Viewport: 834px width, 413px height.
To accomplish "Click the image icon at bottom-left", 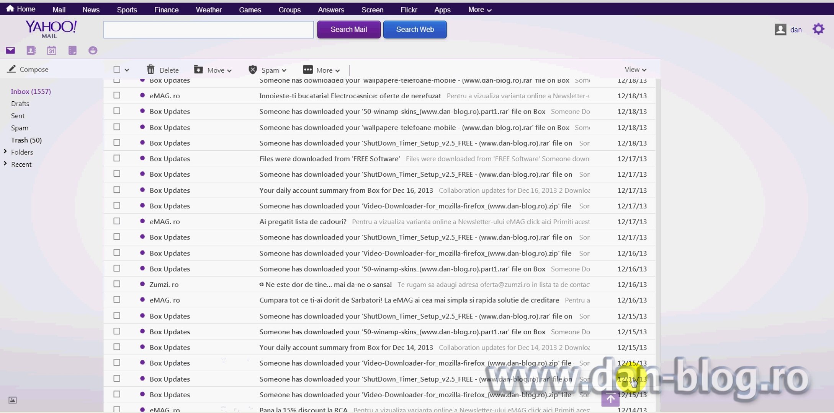I will tap(13, 400).
